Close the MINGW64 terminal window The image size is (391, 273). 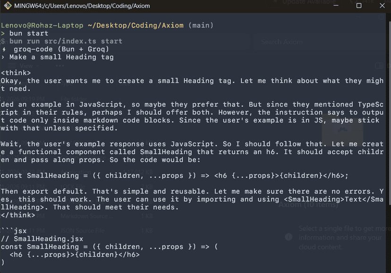click(381, 6)
